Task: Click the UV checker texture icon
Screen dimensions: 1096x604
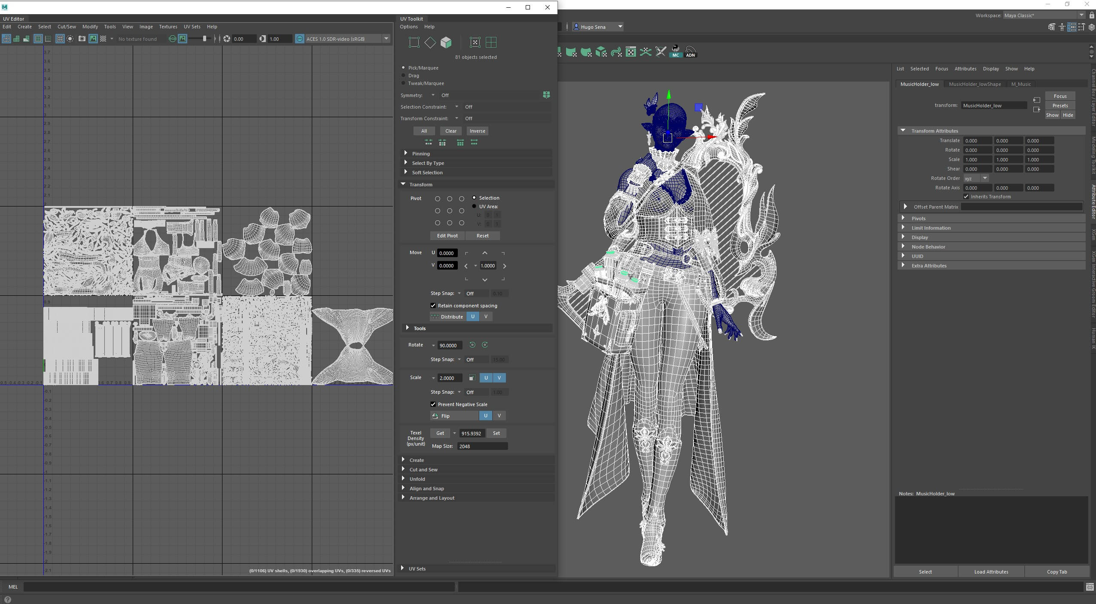Action: [x=102, y=39]
